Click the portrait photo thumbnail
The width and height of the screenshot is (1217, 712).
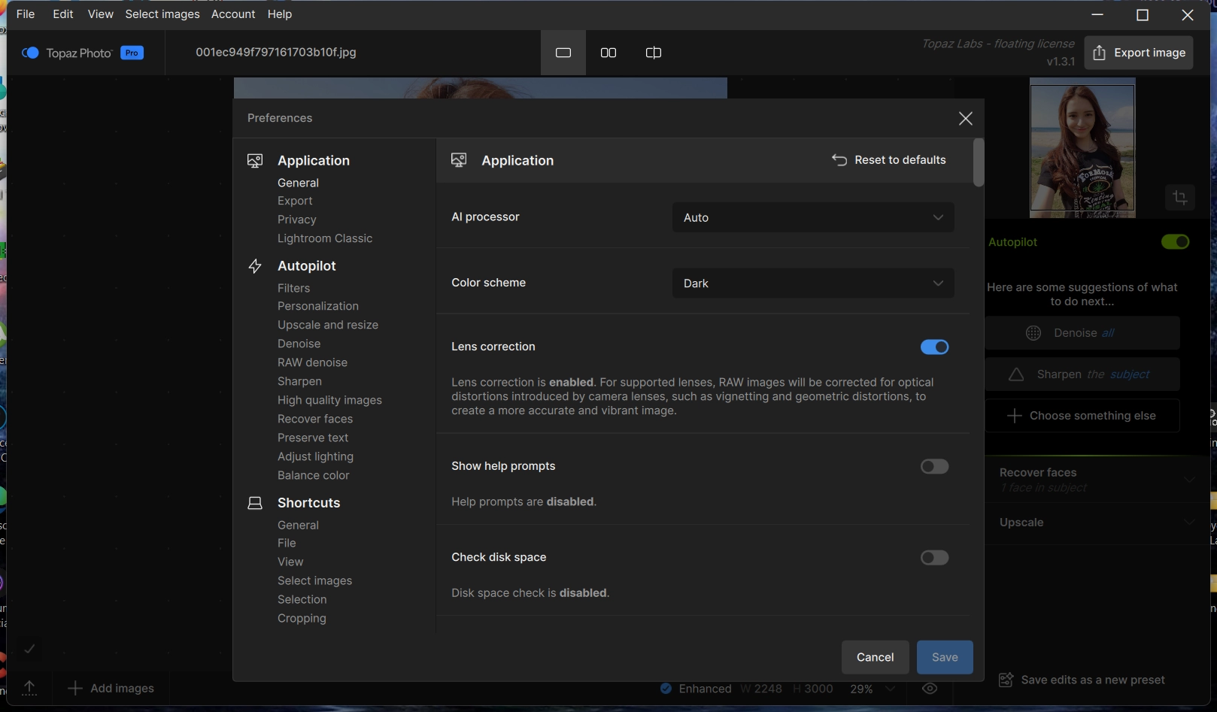coord(1082,148)
